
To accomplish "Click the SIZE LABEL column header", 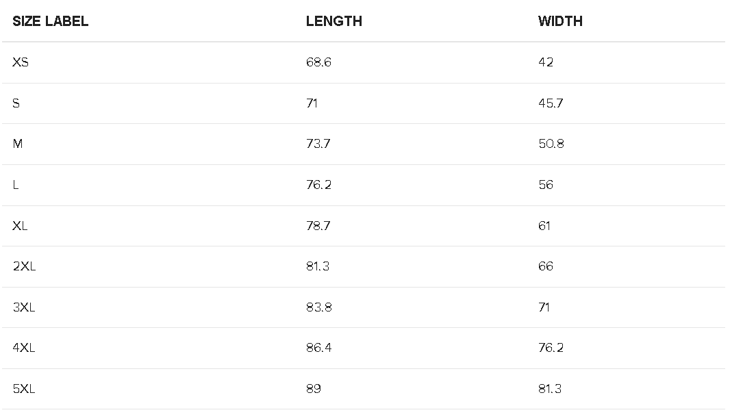I will (50, 21).
